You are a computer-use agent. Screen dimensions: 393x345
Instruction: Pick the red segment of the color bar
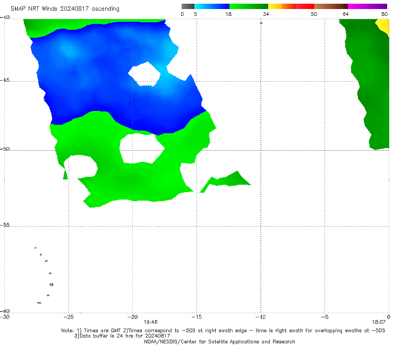(305, 6)
